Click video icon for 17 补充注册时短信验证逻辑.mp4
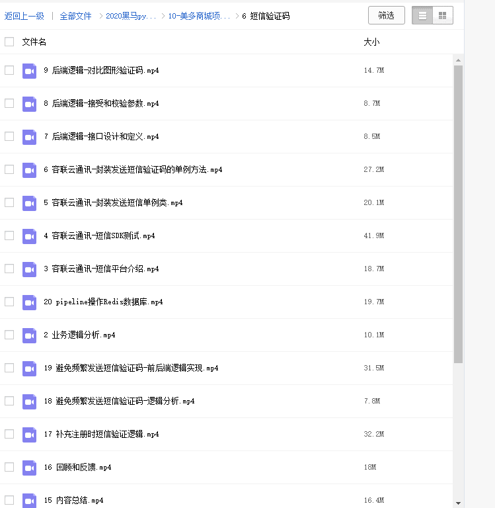 click(x=29, y=434)
